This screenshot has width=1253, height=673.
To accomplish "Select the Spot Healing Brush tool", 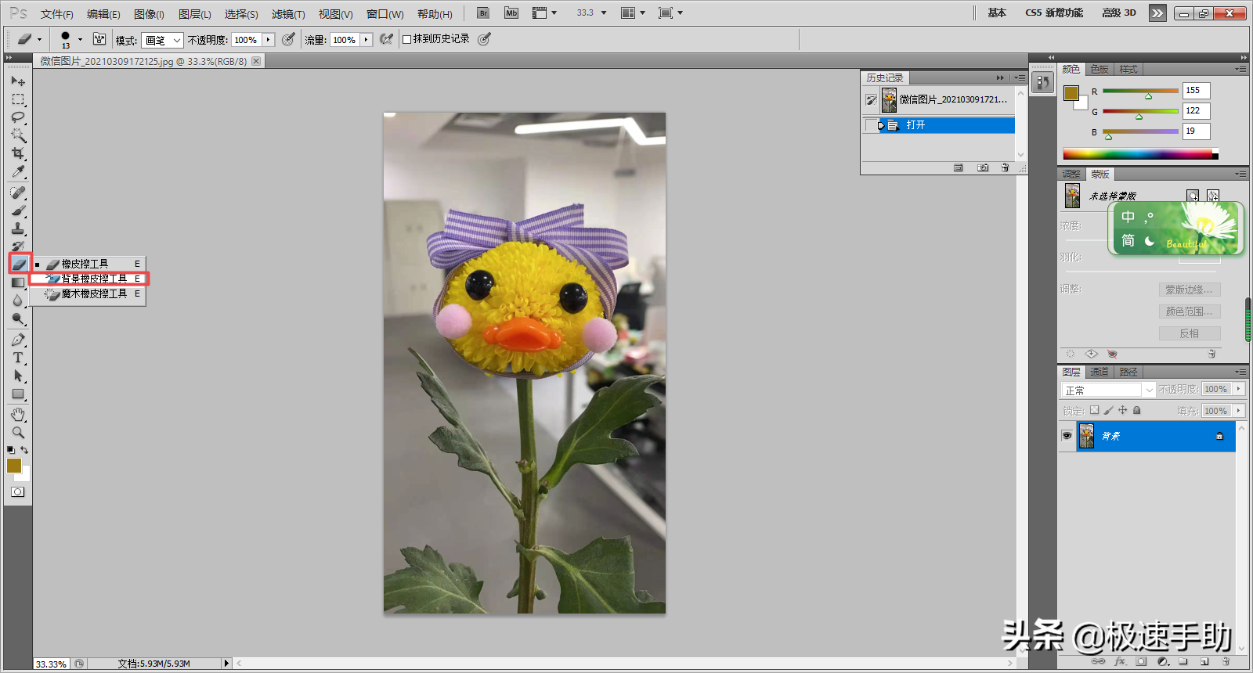I will point(18,193).
